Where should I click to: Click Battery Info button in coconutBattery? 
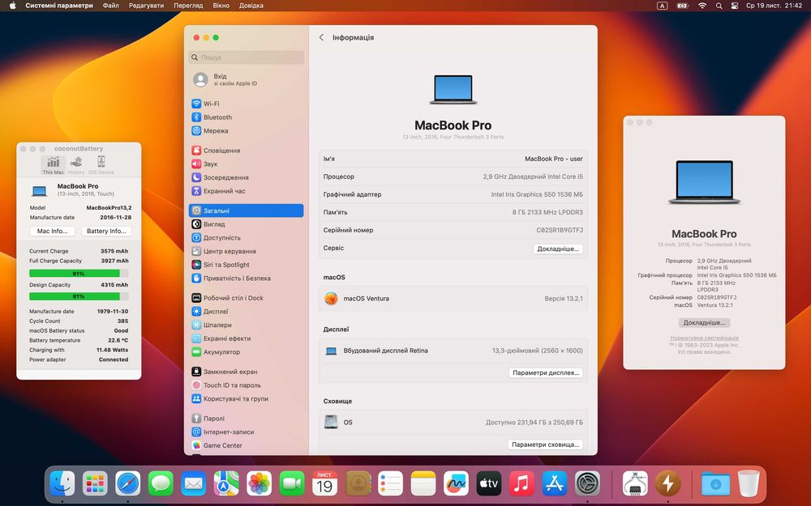point(106,232)
